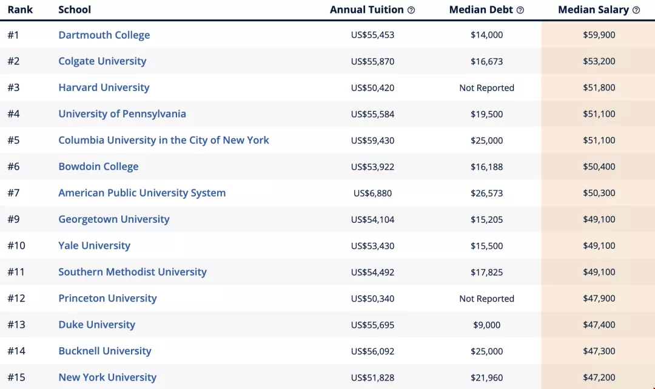Select University of Pennsylvania link
655x389 pixels.
[x=122, y=114]
